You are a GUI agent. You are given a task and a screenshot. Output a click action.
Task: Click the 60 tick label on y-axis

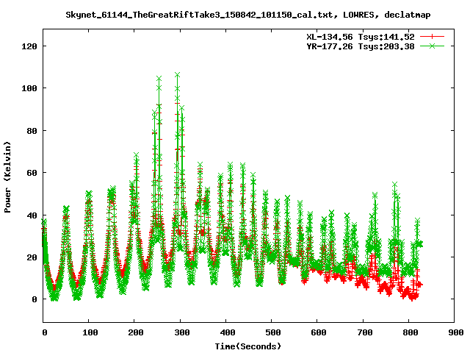(x=31, y=173)
